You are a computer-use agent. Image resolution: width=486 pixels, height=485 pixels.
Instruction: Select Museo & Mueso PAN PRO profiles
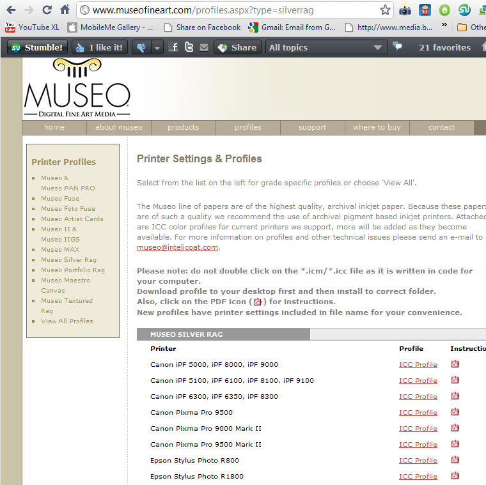(68, 183)
